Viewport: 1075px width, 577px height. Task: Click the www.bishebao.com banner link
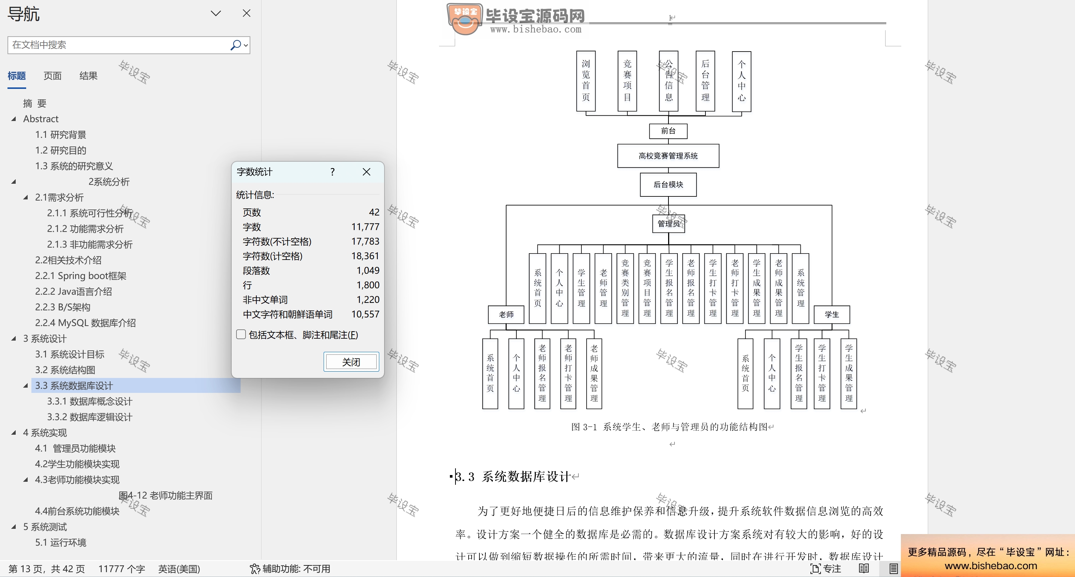(x=991, y=566)
